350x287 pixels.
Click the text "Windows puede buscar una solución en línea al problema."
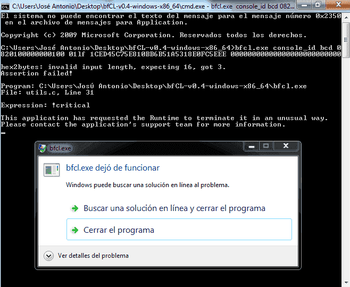pyautogui.click(x=147, y=185)
